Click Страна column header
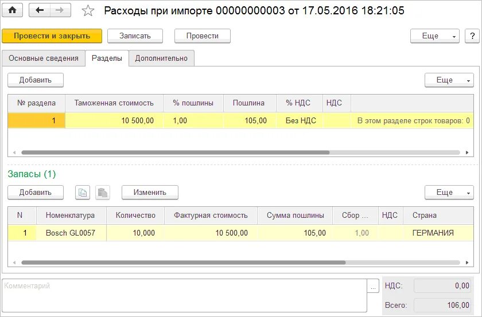 coord(438,216)
